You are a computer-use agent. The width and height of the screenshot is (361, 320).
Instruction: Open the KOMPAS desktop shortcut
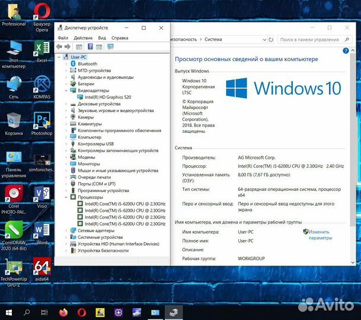tap(42, 88)
